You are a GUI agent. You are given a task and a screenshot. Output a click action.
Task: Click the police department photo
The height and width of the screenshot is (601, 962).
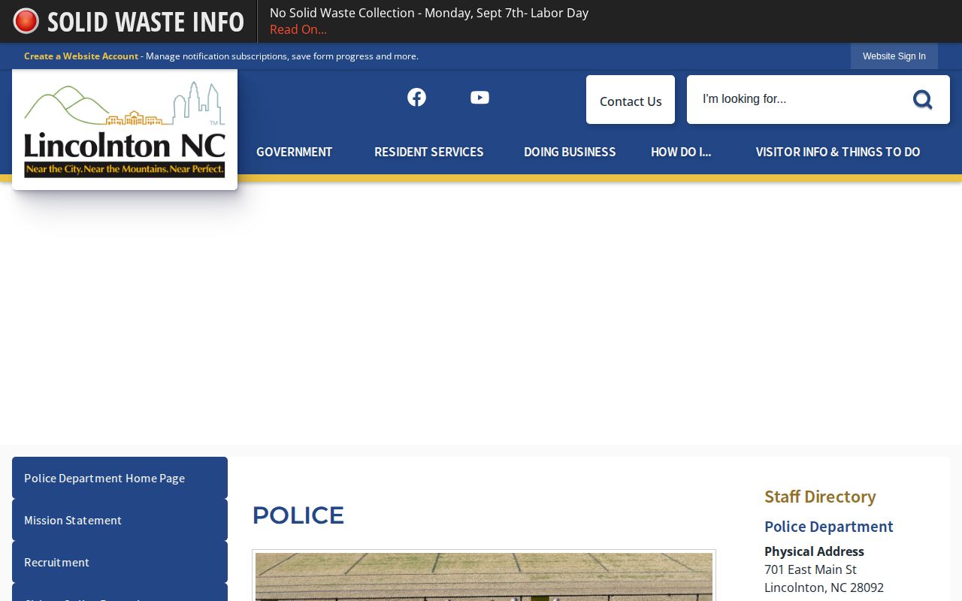[484, 577]
